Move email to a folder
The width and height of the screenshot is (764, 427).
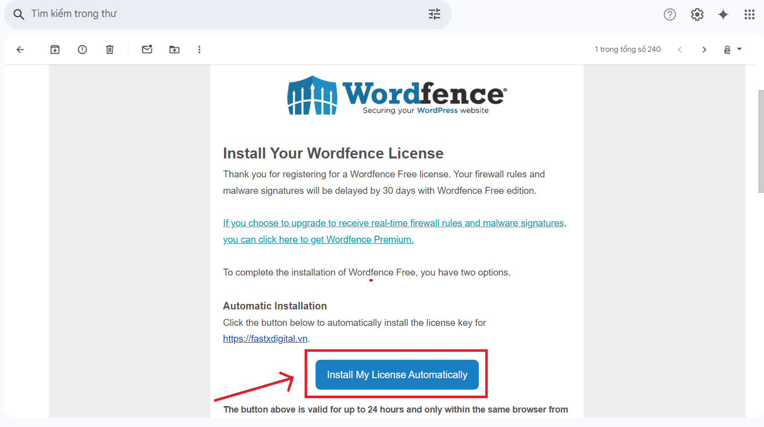coord(174,49)
